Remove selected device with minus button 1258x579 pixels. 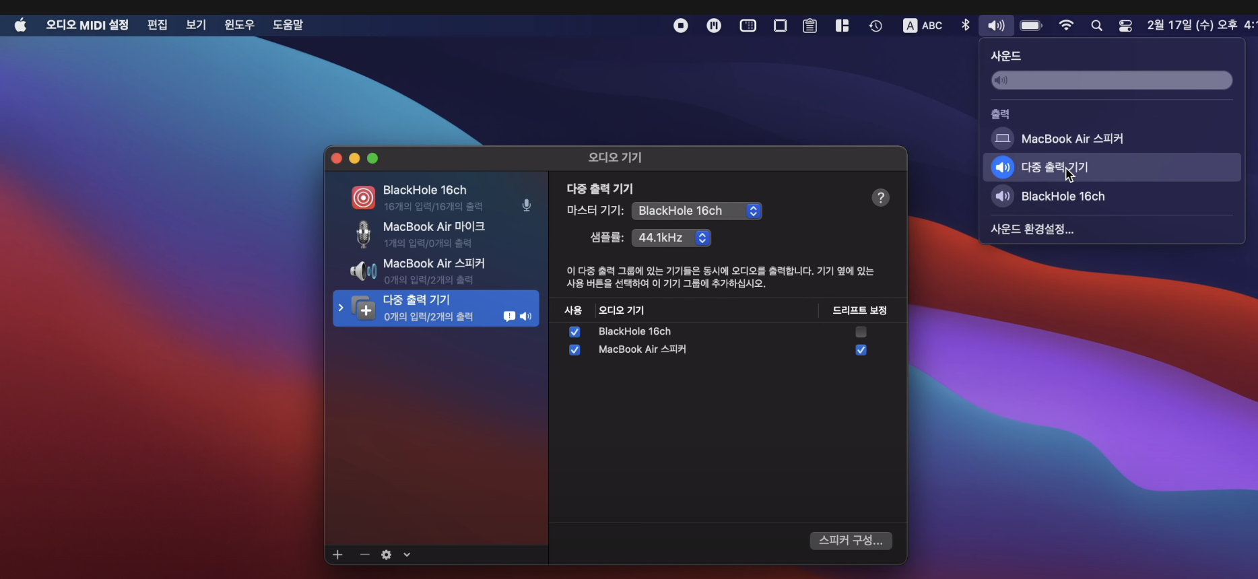(x=364, y=555)
